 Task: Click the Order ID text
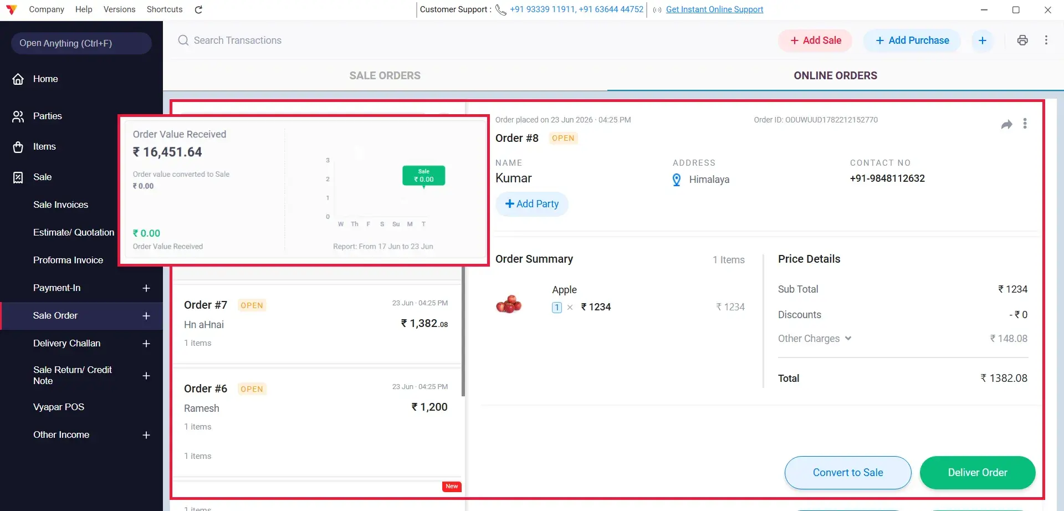(x=816, y=120)
